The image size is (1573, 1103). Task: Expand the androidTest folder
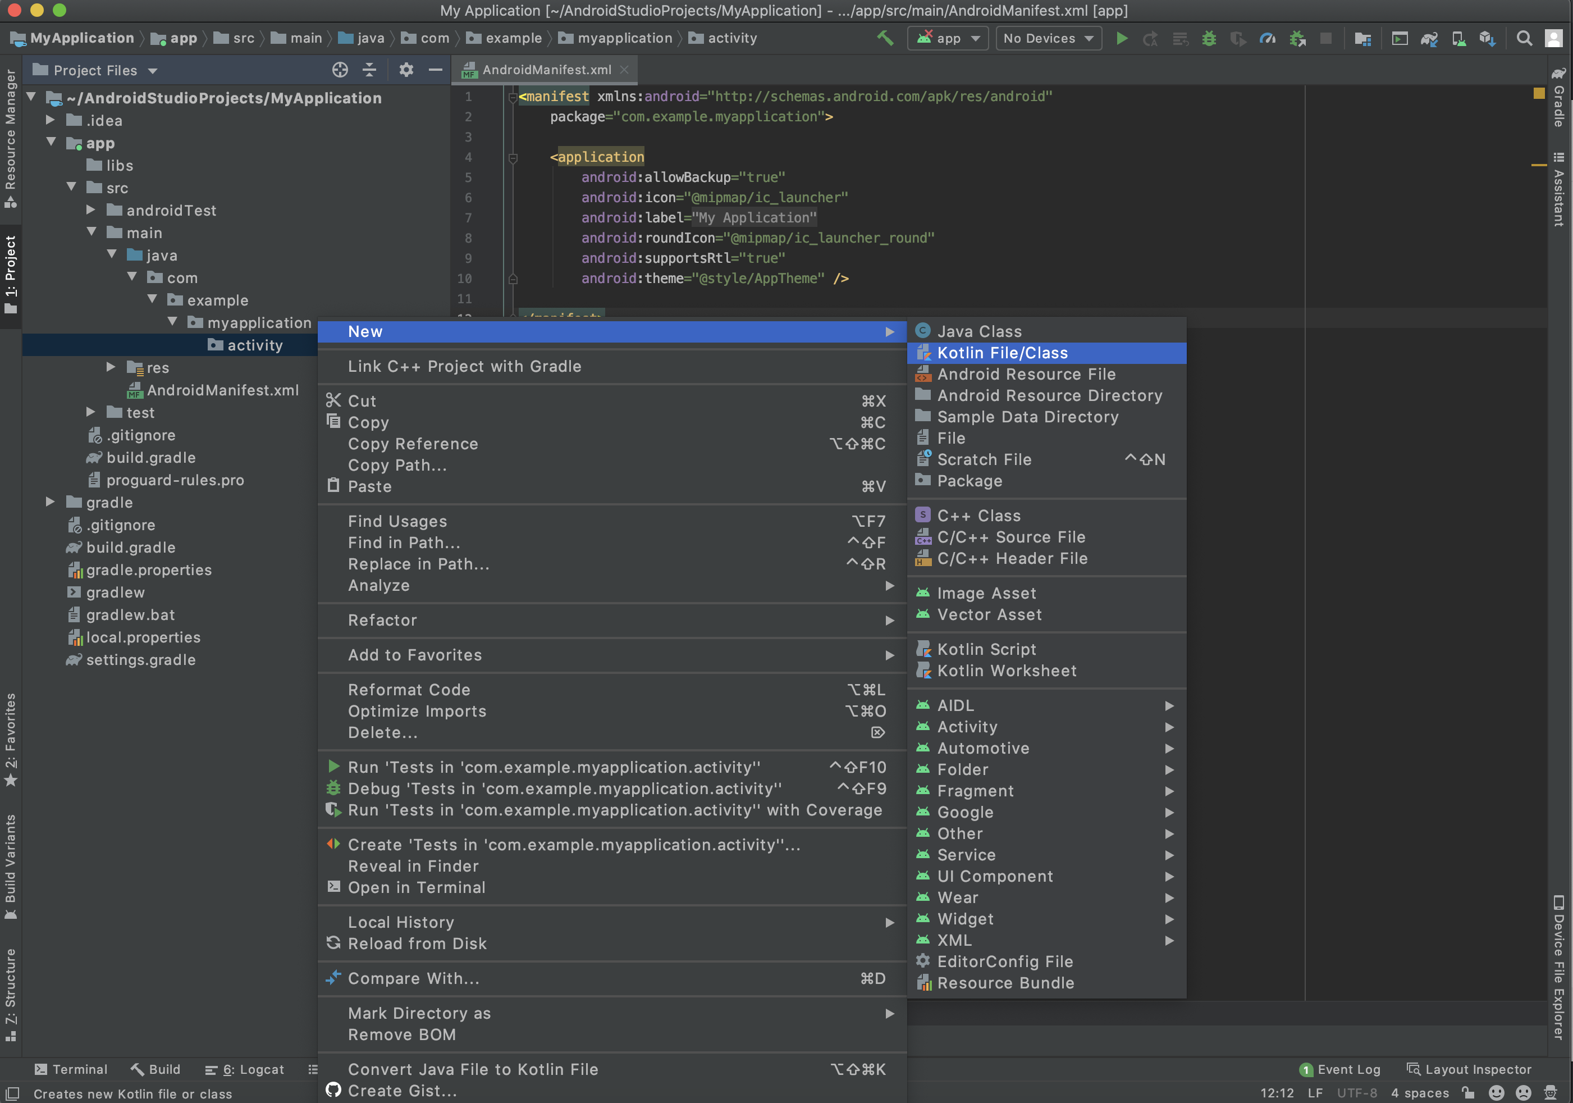(91, 211)
